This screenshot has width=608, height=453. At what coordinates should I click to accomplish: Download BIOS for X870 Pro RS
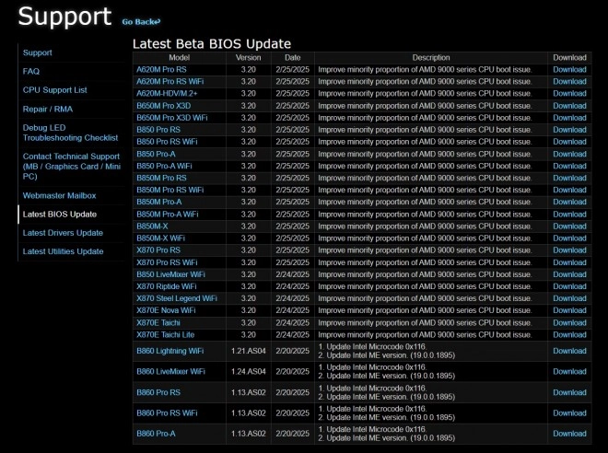pos(569,250)
